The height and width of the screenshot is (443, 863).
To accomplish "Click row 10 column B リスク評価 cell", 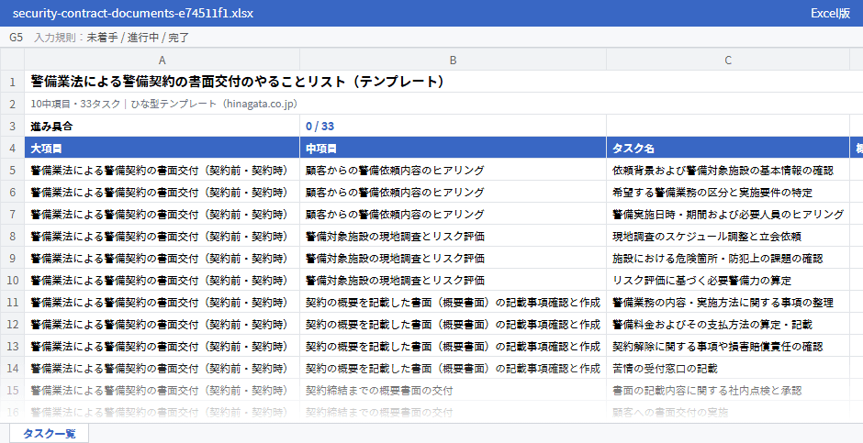I will pyautogui.click(x=453, y=281).
